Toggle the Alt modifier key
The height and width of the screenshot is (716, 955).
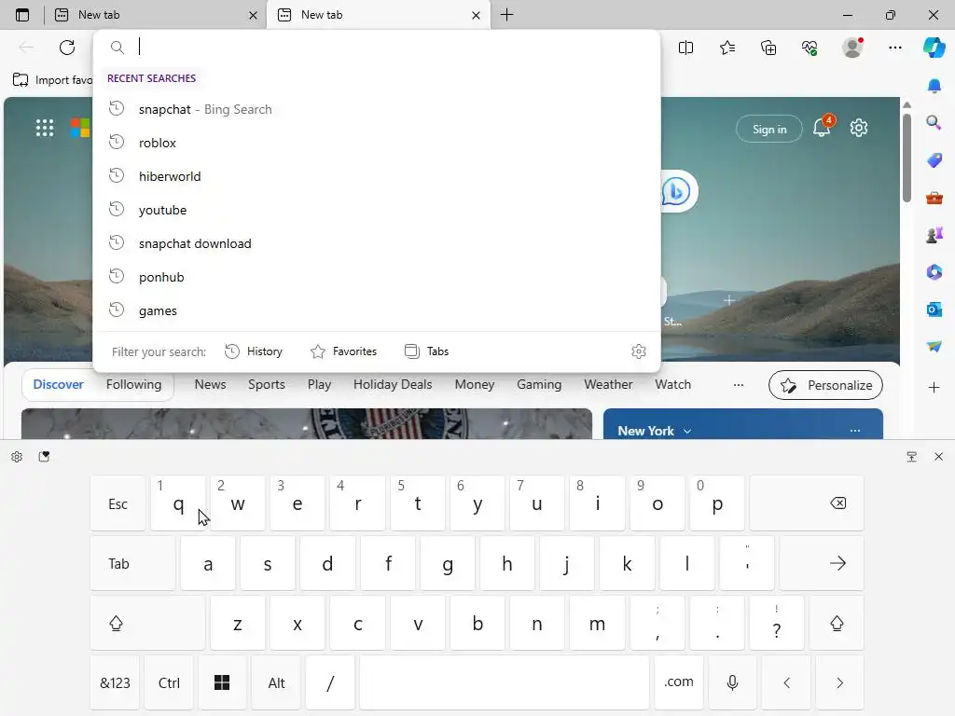pos(276,682)
